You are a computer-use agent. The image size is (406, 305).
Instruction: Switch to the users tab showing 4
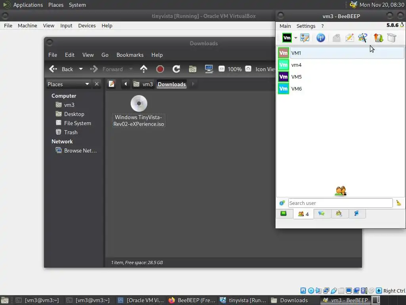click(303, 214)
